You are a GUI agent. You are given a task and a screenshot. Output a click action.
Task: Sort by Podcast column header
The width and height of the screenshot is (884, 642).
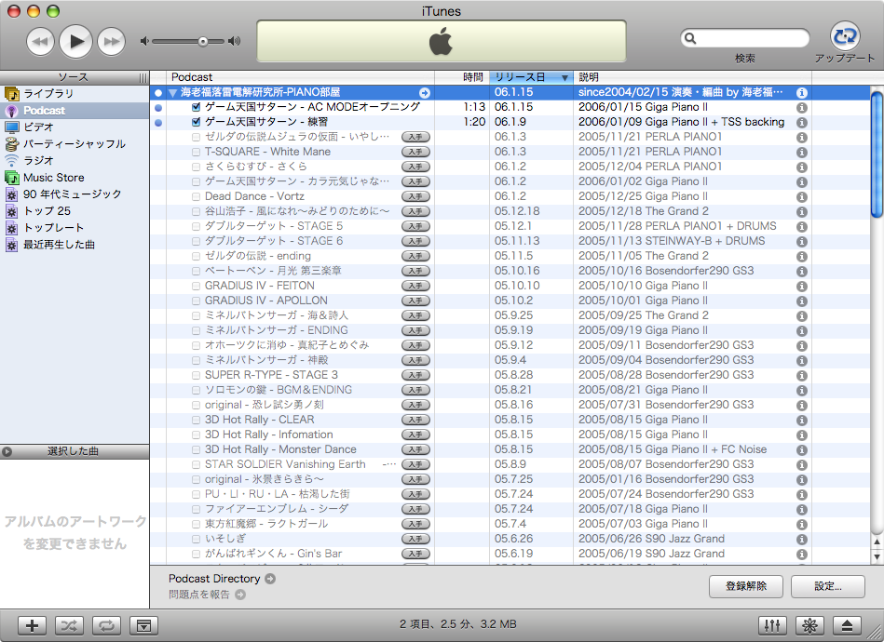[301, 77]
